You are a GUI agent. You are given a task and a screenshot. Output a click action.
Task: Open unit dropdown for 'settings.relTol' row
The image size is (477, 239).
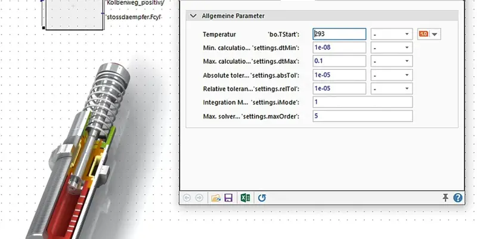392,88
